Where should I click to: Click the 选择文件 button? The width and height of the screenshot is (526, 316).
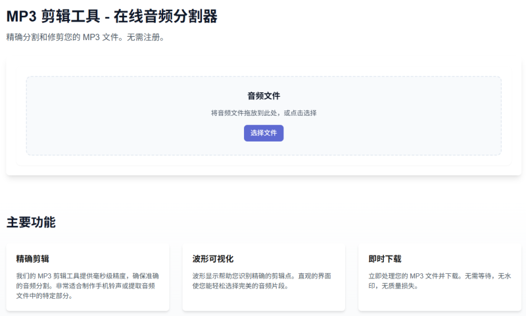pos(264,133)
